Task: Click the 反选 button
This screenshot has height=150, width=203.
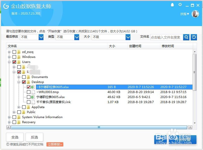Action: pyautogui.click(x=34, y=137)
